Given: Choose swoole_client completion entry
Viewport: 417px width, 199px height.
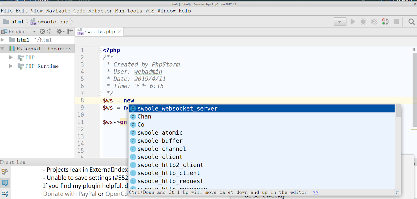Looking at the screenshot, I should 262,157.
